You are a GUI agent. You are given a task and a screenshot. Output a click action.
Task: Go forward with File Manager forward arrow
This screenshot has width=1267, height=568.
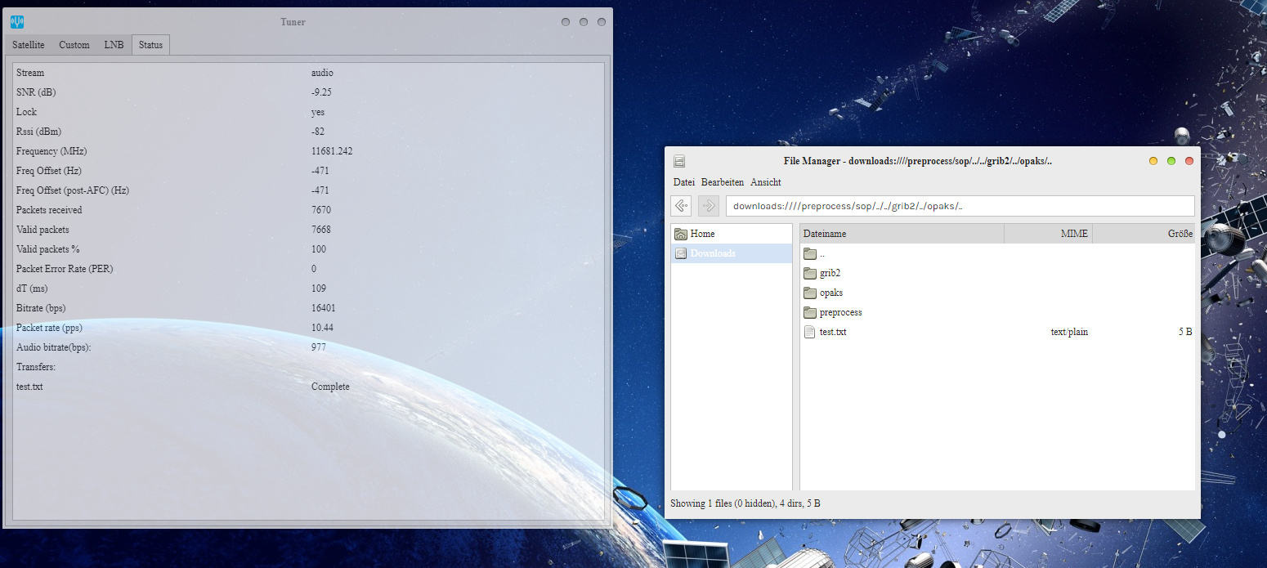point(709,206)
